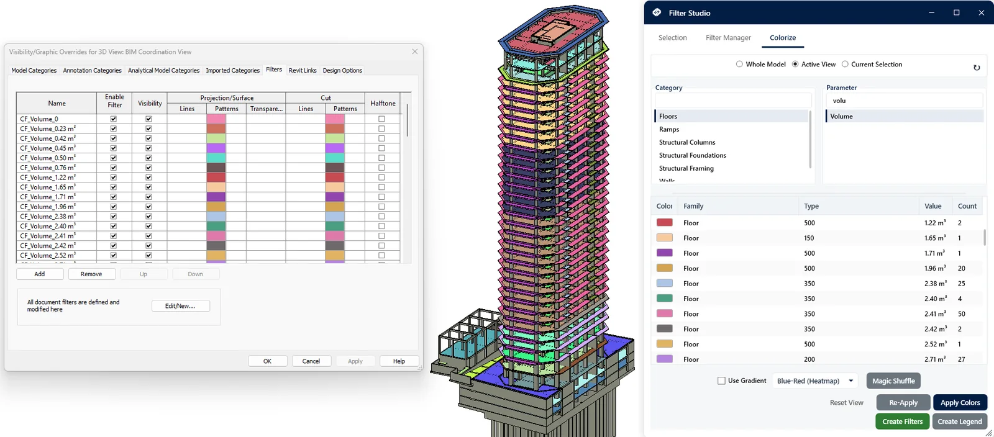994x437 pixels.
Task: Click the Apply Colors button
Action: pyautogui.click(x=960, y=402)
